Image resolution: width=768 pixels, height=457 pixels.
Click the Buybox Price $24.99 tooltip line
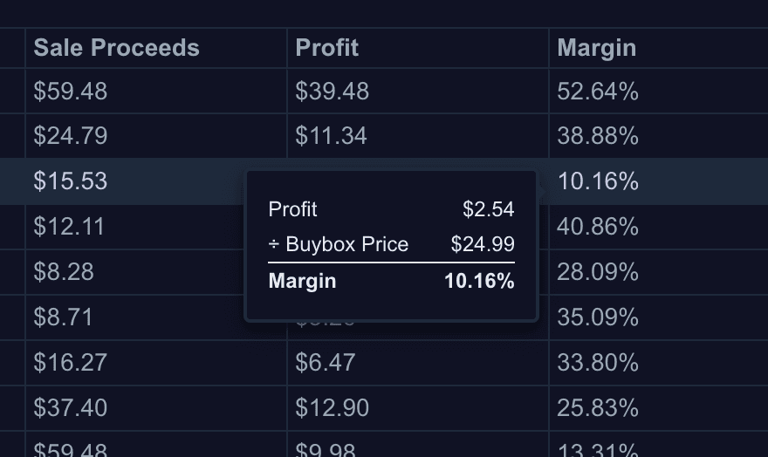pyautogui.click(x=391, y=244)
